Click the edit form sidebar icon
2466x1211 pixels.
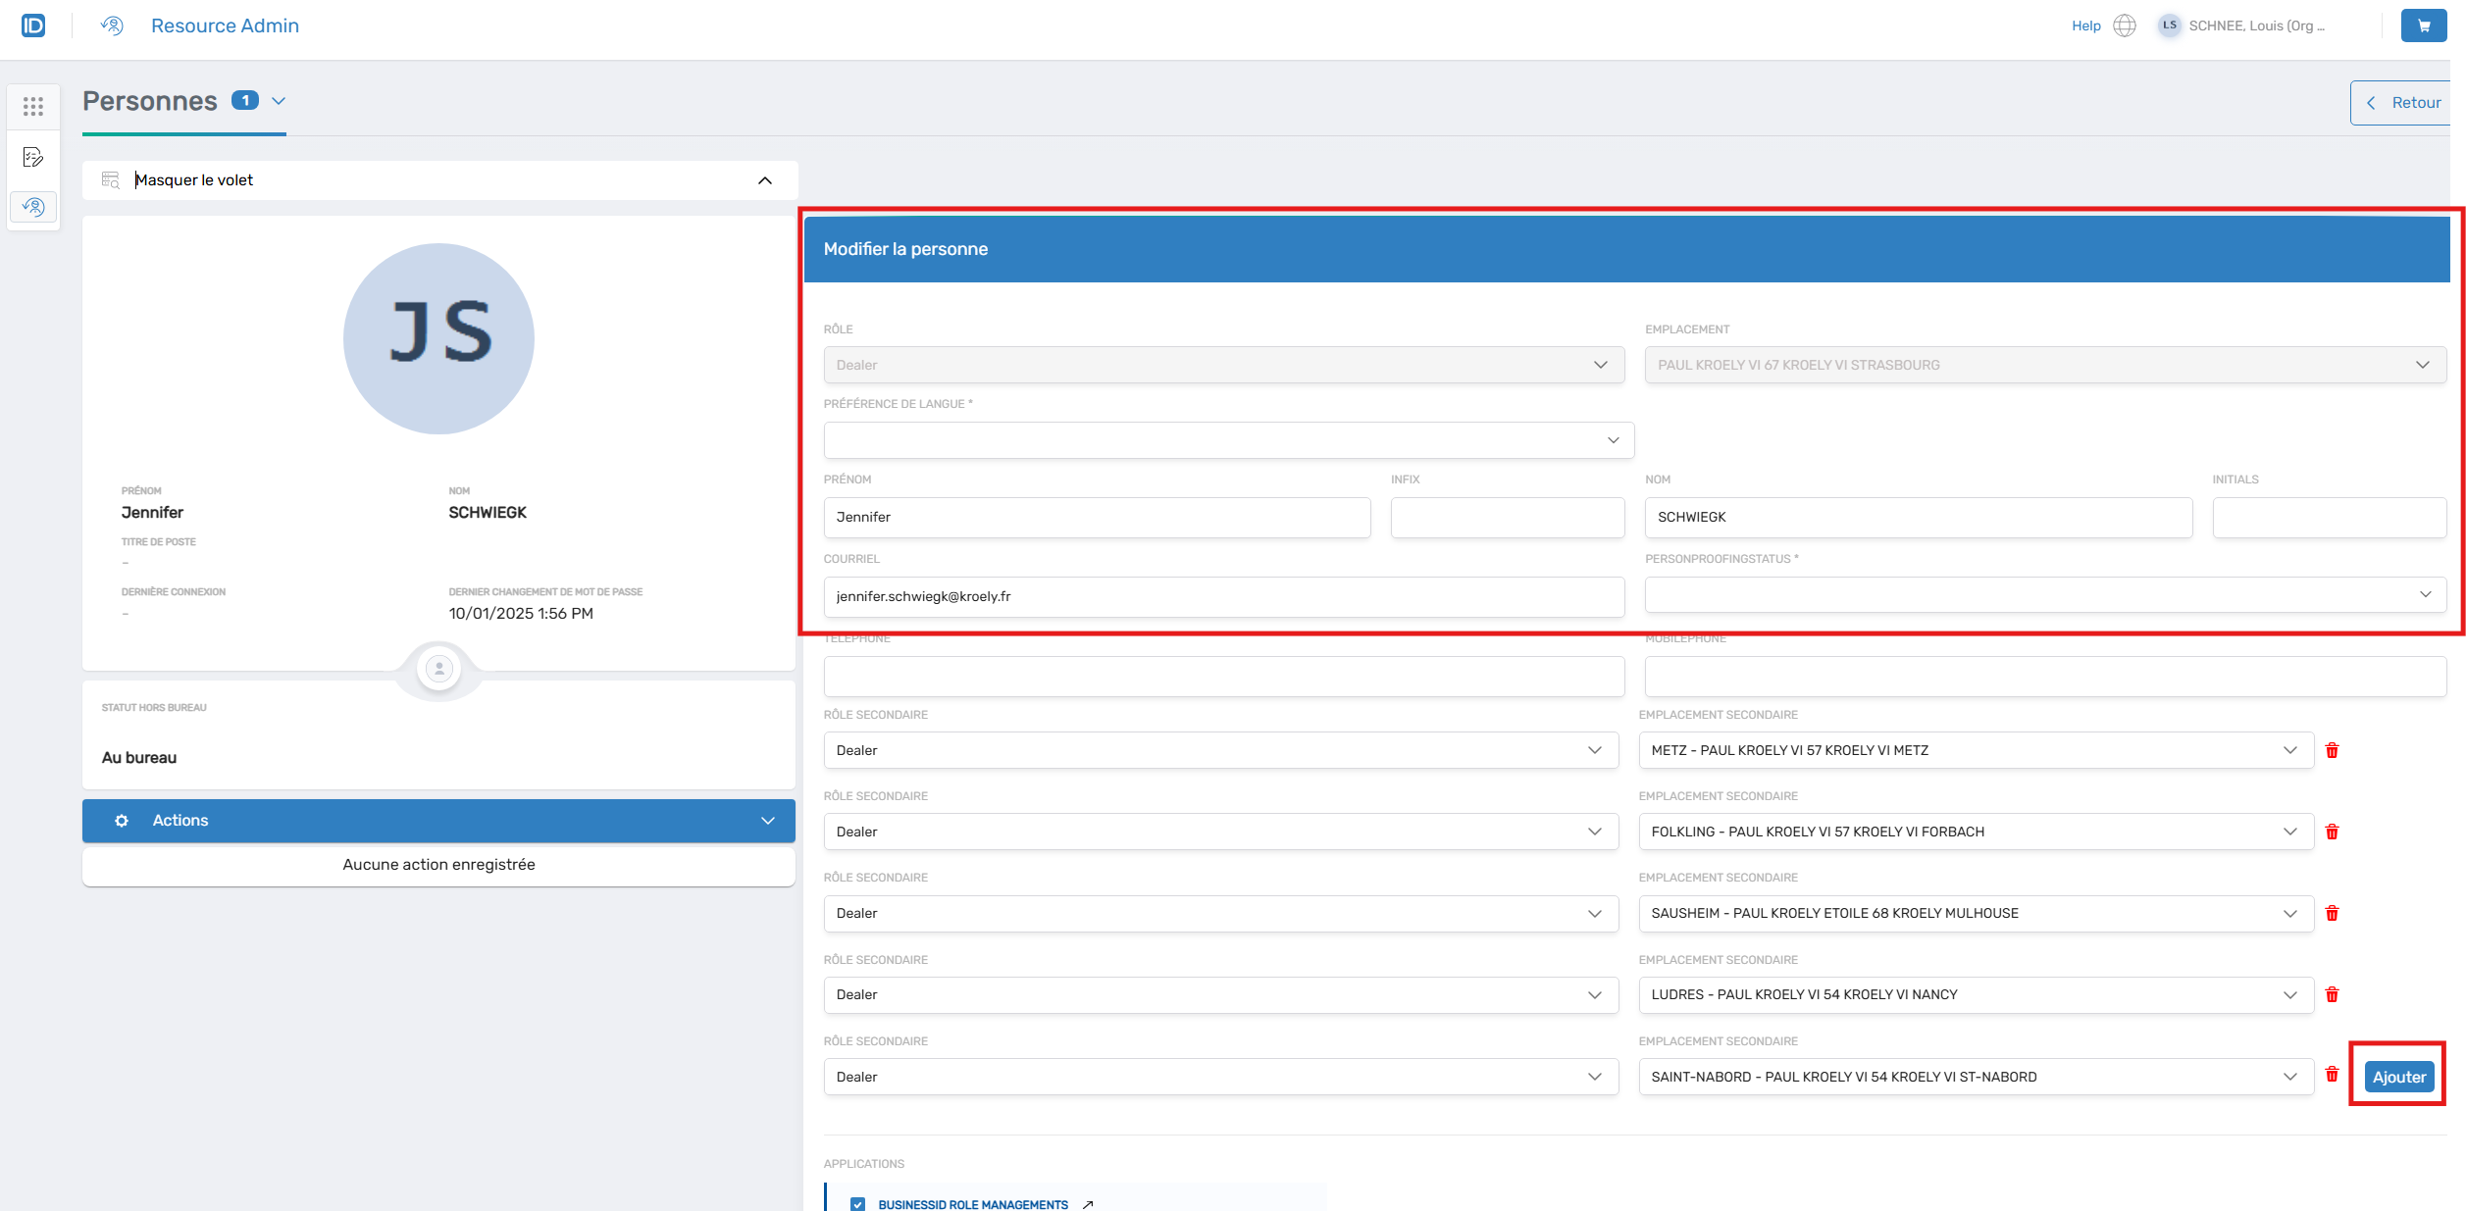(x=33, y=157)
